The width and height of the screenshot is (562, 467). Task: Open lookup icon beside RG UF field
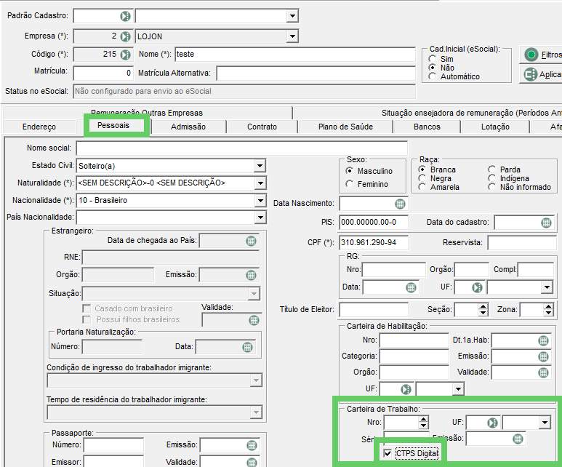[477, 287]
